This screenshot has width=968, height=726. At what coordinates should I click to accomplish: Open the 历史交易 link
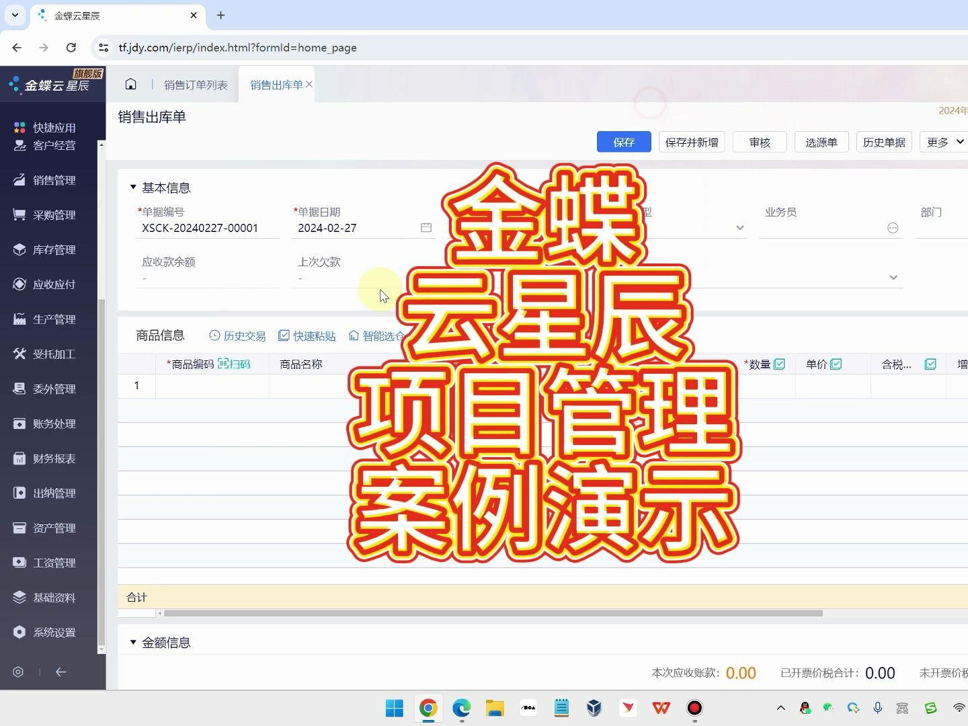pyautogui.click(x=237, y=335)
